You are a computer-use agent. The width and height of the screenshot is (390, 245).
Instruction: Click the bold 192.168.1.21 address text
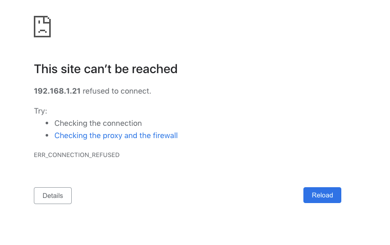pyautogui.click(x=57, y=91)
